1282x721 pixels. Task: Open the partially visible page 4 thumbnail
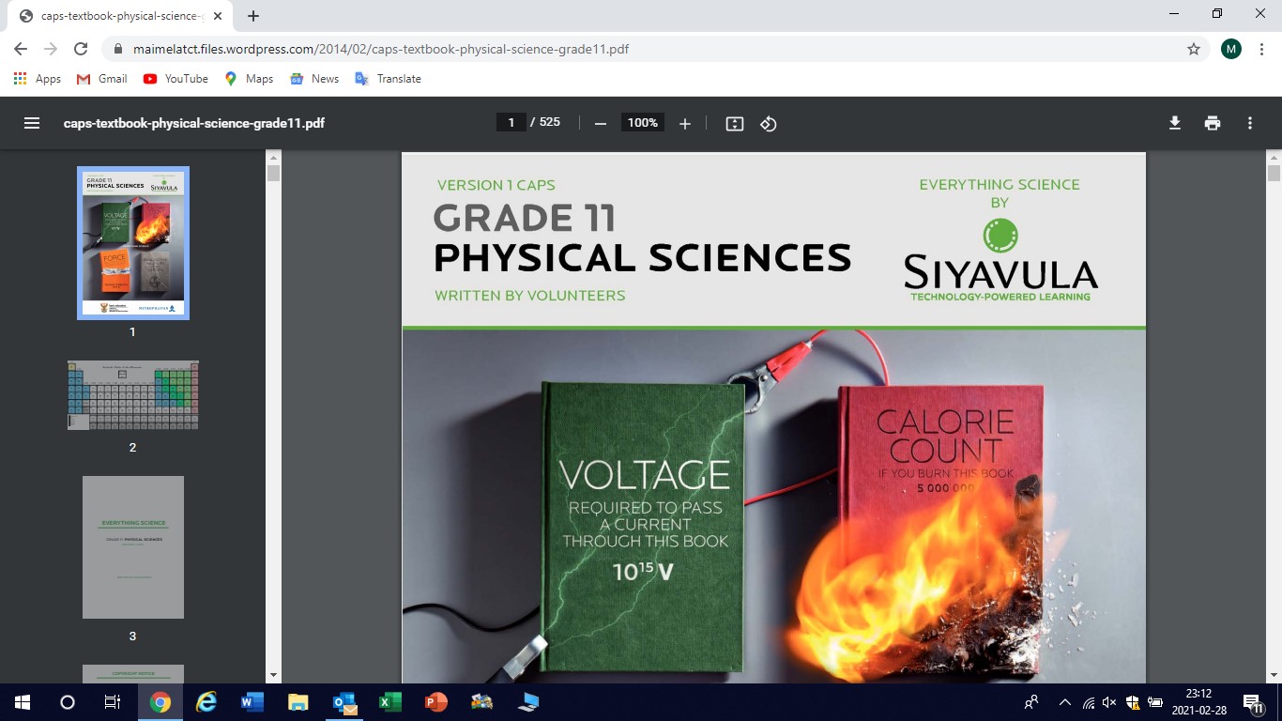132,673
